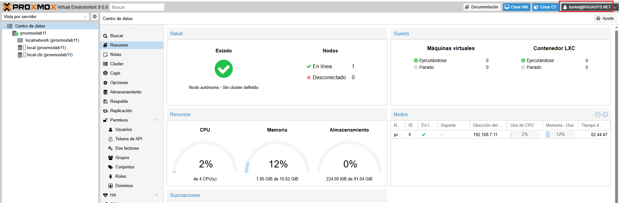Click the Dominios address book icon
The height and width of the screenshot is (203, 619).
[x=111, y=186]
